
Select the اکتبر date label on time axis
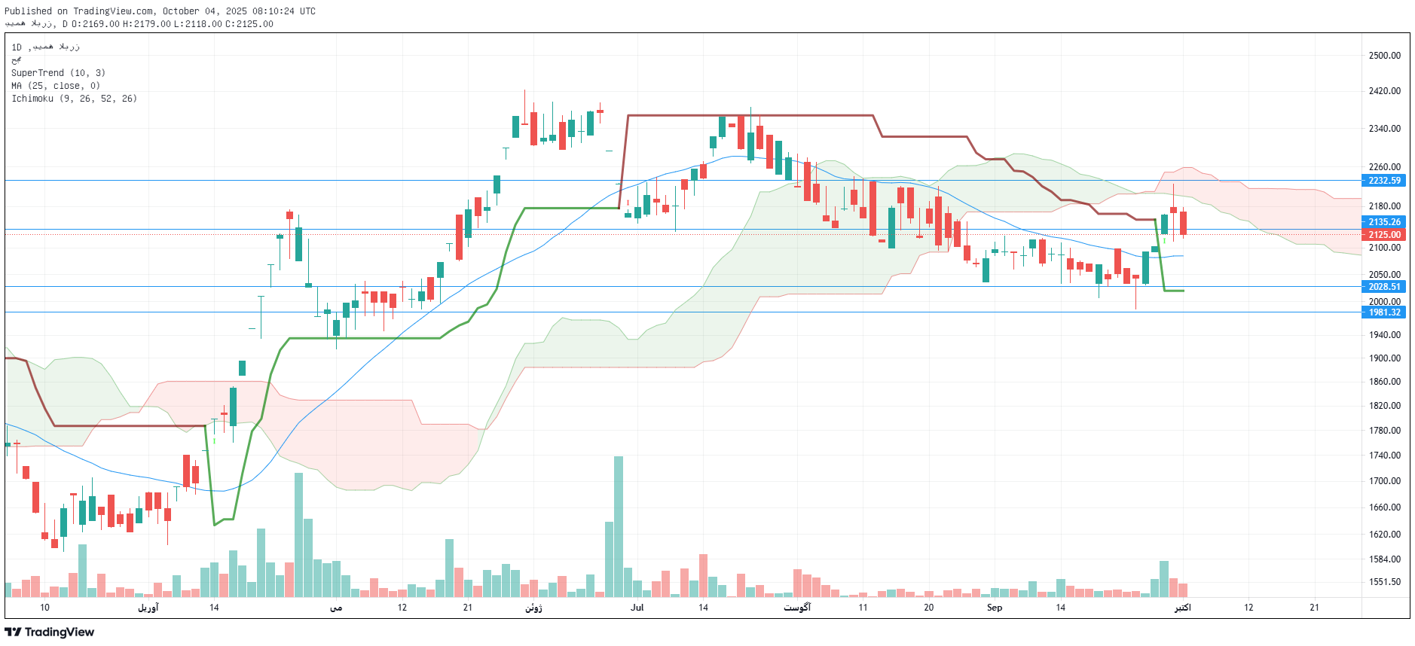[x=1182, y=608]
